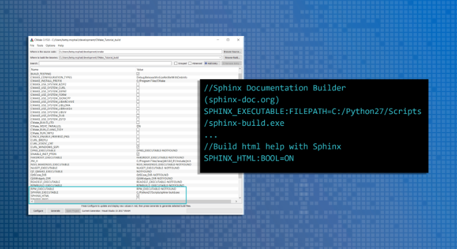Click the FAKEROOT_EXECUTABLE-NOTFOUND value
The width and height of the screenshot is (457, 249).
(160, 157)
